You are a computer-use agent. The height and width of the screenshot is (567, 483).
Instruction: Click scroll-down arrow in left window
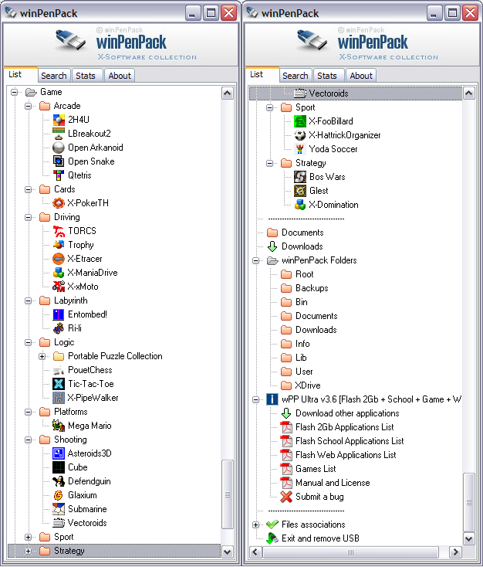pos(228,552)
